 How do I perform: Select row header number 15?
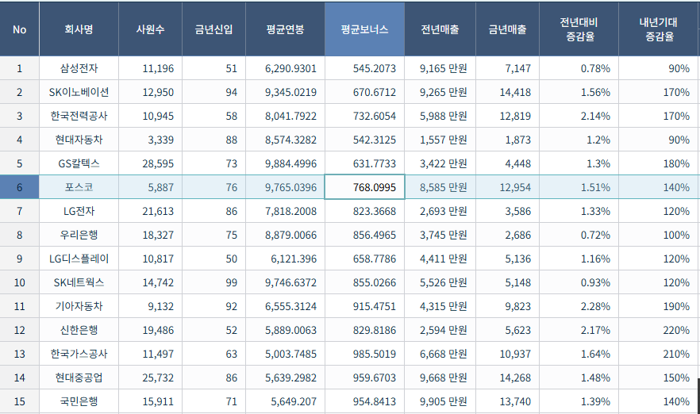[20, 401]
